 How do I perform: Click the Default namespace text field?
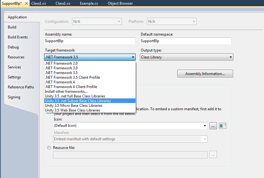(x=186, y=41)
